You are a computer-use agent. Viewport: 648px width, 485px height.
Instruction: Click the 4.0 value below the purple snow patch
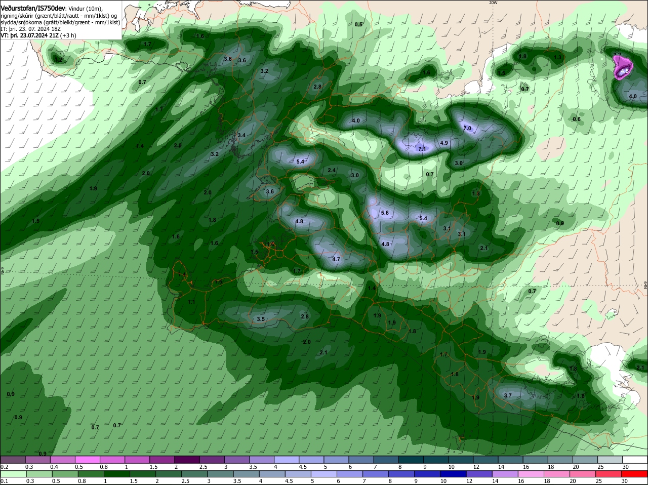[x=633, y=96]
